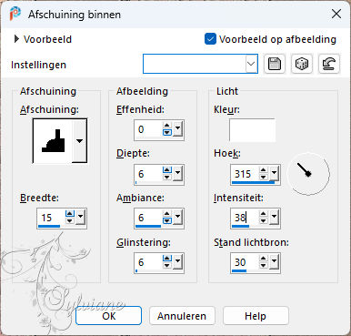Open the Instellingen presets dropdown
Image resolution: width=351 pixels, height=336 pixels.
[251, 64]
